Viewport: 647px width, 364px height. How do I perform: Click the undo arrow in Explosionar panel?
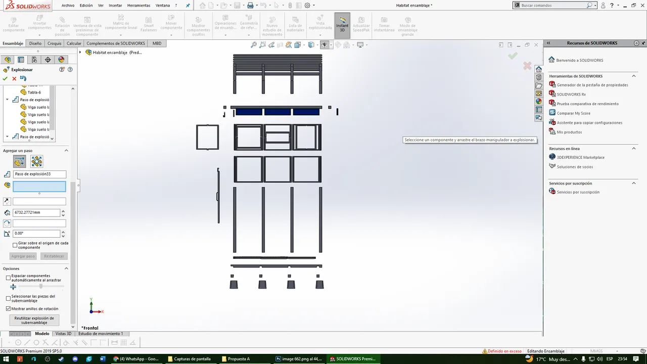23,78
